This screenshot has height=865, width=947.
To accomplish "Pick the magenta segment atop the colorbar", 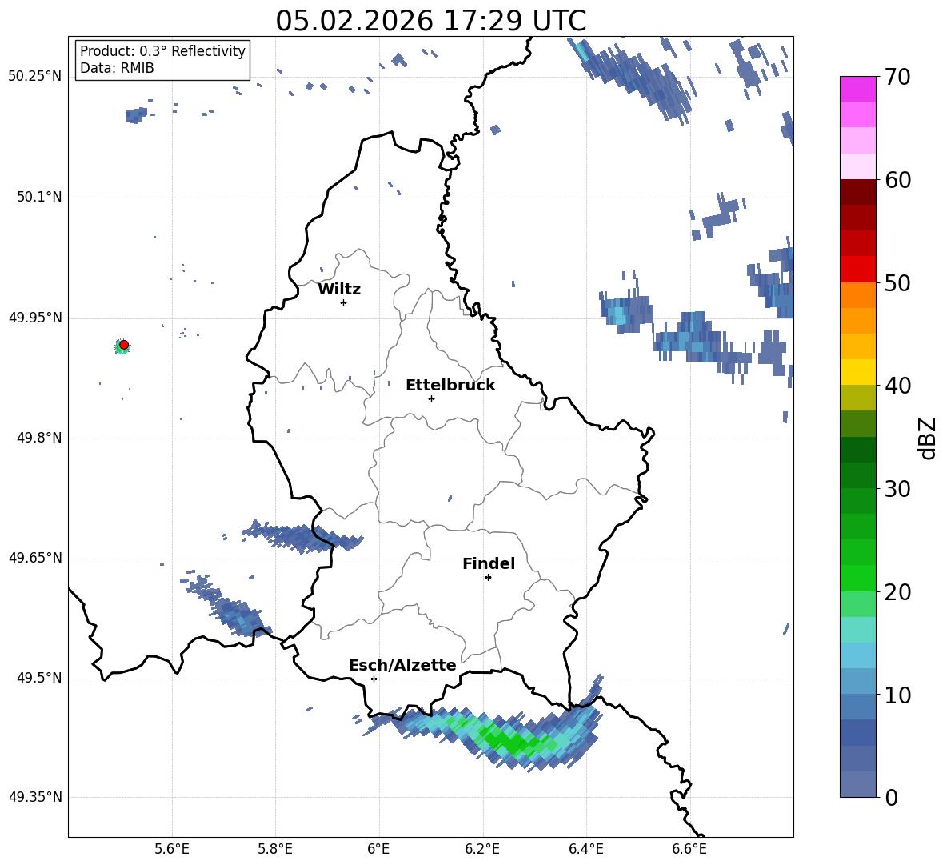I will 857,89.
